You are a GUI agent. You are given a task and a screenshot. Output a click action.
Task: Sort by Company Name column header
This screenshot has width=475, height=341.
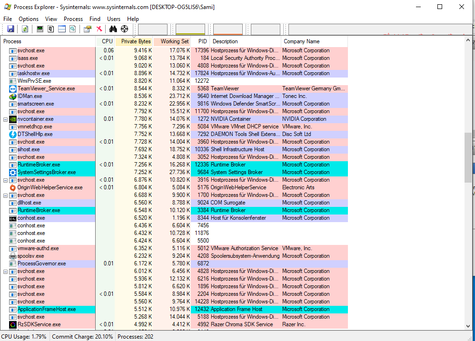tap(315, 41)
